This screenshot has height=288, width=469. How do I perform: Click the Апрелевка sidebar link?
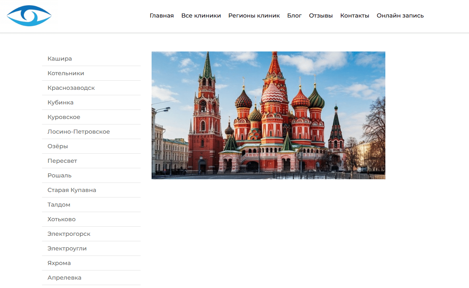(x=64, y=278)
